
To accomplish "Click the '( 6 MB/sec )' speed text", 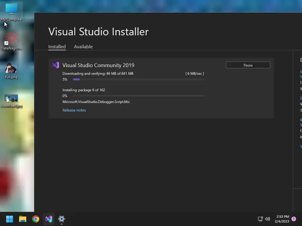I will click(195, 73).
